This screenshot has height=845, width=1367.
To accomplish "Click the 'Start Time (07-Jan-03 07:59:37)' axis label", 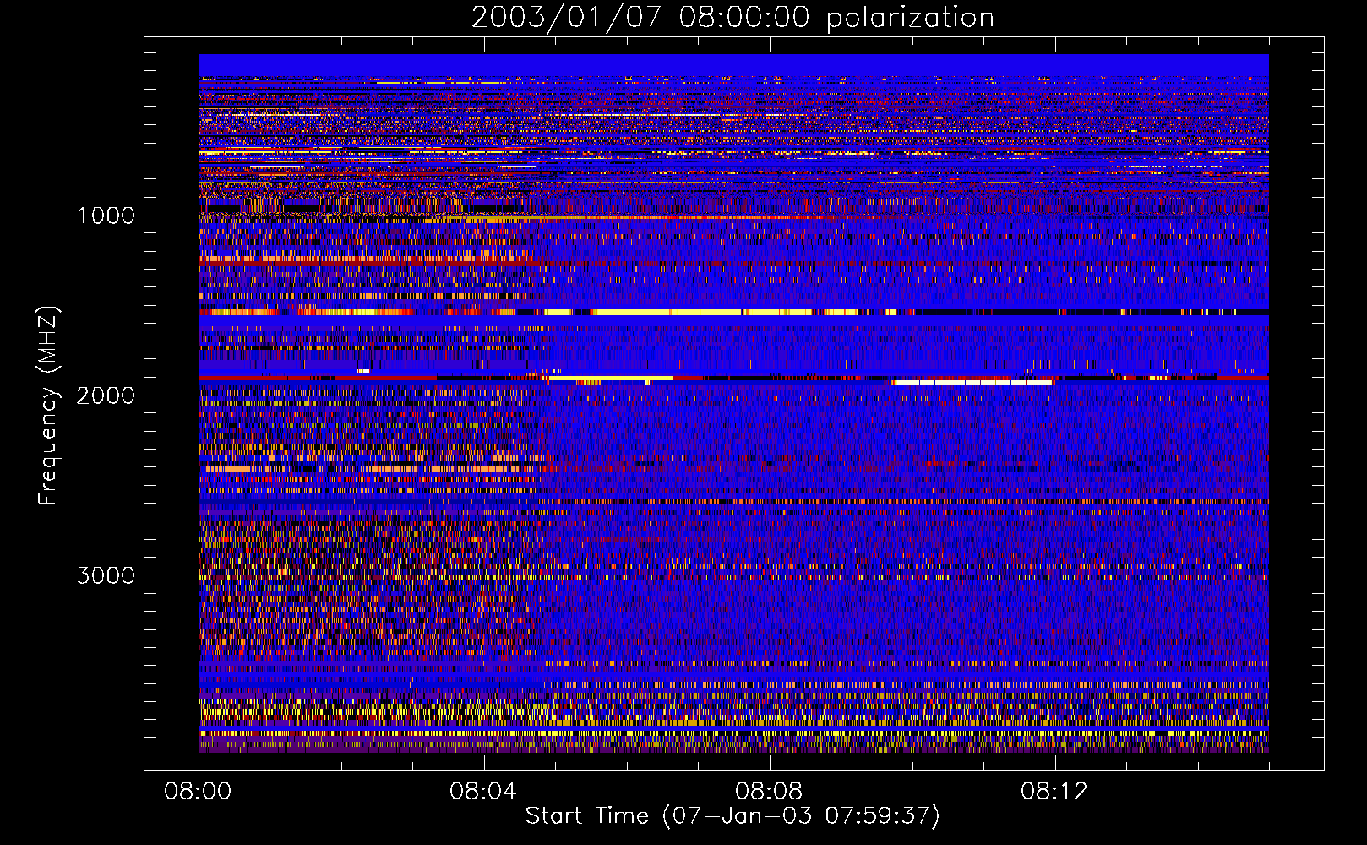I will [x=733, y=816].
